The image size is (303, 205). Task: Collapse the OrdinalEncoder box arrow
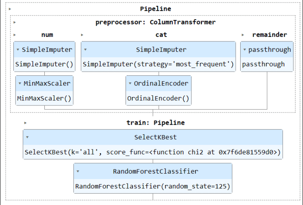tap(130, 84)
